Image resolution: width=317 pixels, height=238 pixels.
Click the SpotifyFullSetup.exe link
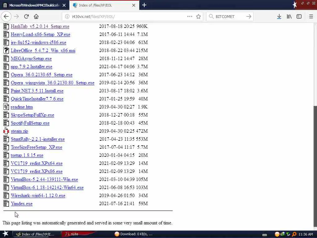pos(30,123)
